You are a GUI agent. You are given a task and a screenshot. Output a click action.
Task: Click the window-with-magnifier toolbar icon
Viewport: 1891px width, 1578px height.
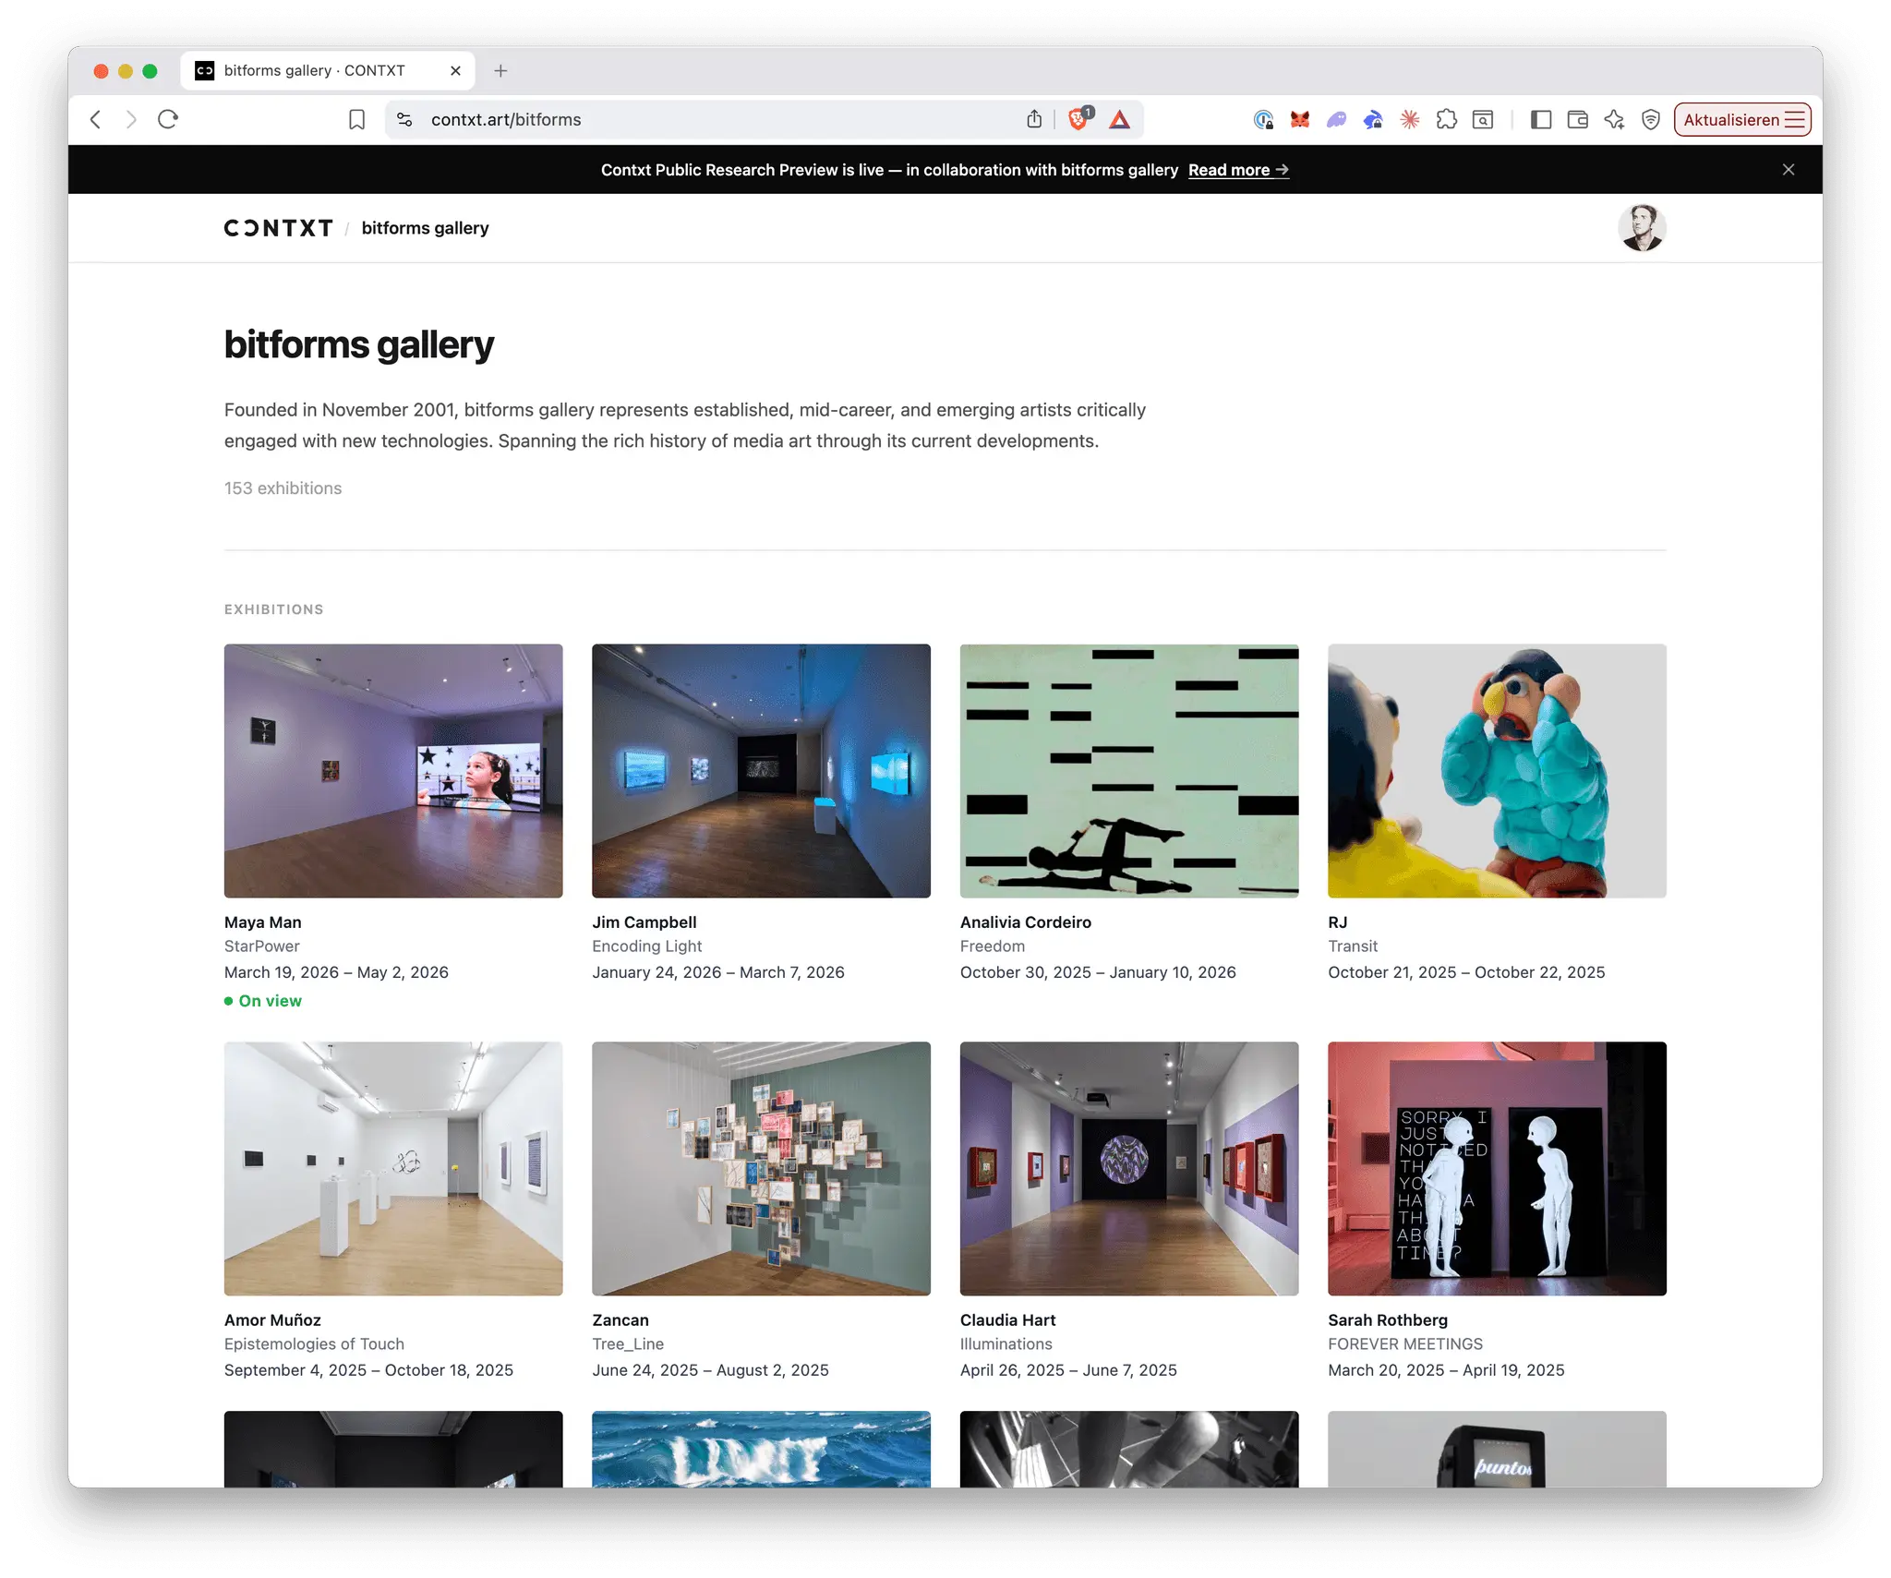pos(1483,119)
